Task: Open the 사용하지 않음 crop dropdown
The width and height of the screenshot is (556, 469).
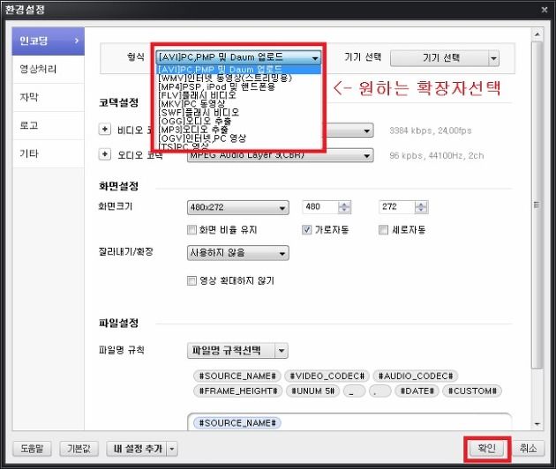Action: click(x=238, y=253)
